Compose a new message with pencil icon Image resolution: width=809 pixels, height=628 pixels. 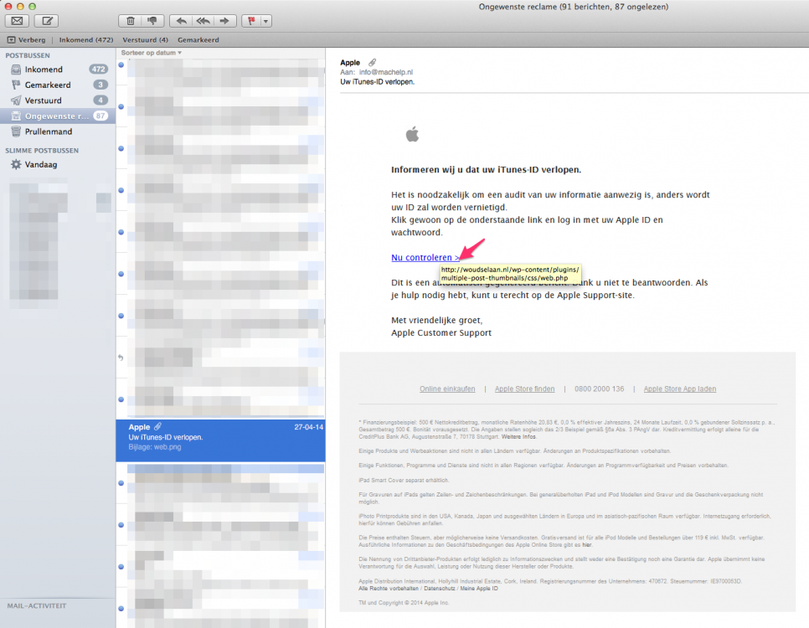[46, 21]
